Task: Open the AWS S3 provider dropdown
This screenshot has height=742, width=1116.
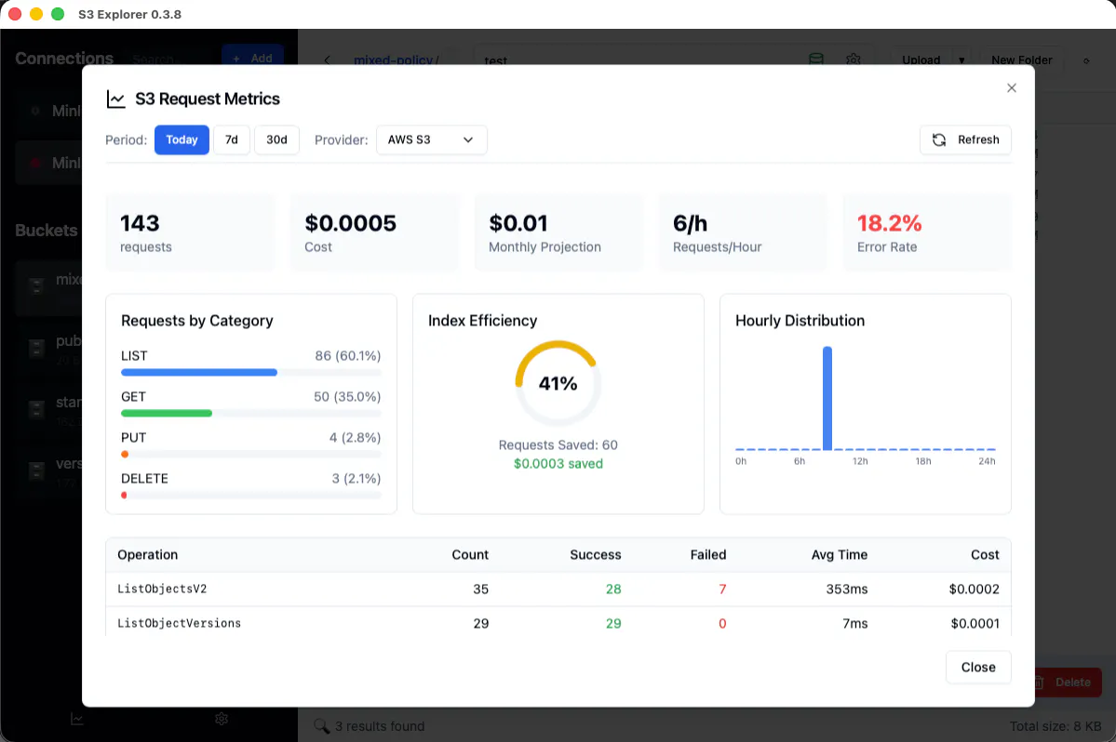Action: tap(431, 140)
